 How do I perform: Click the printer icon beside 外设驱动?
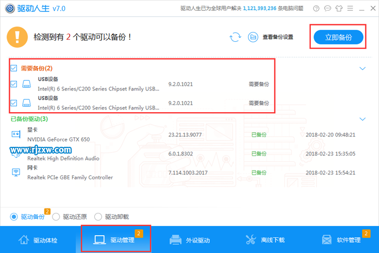[175, 239]
